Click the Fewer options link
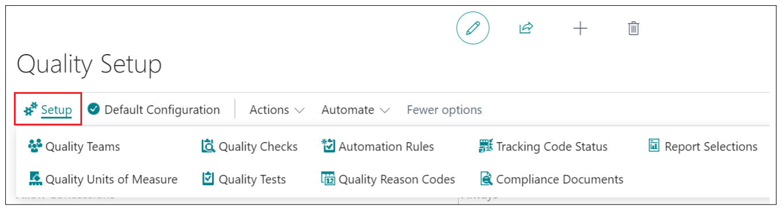The height and width of the screenshot is (211, 783). click(x=444, y=110)
